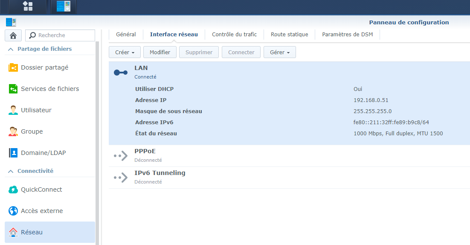Click the Connecter button

pyautogui.click(x=241, y=52)
